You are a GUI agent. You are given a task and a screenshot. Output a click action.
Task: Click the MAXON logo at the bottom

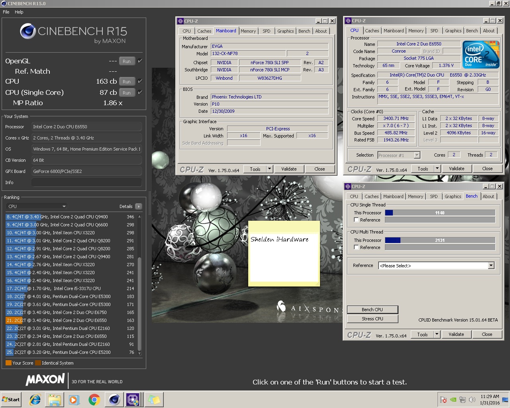coord(45,380)
